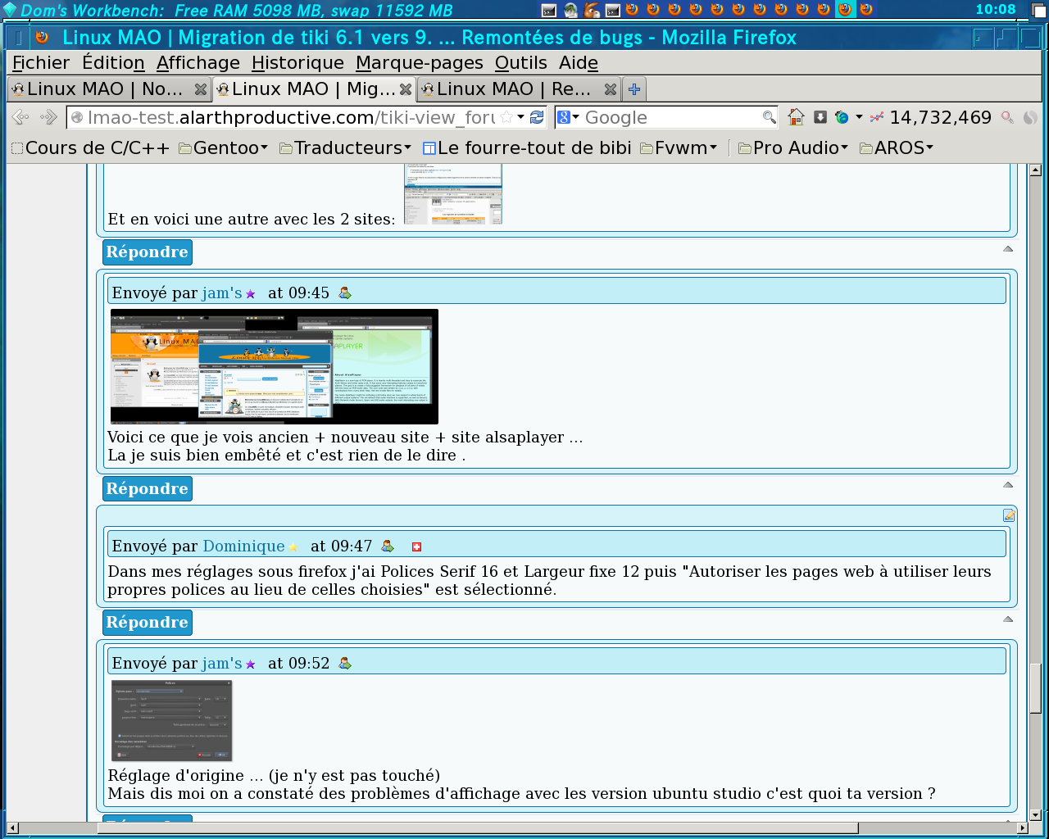Click the edit post icon above Dominique's message

click(1009, 515)
